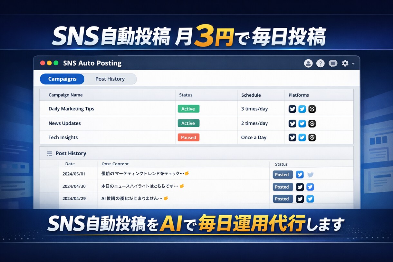Click the X icon on the 2024/04/30 post
Screen dimensions: 393x262
point(300,187)
